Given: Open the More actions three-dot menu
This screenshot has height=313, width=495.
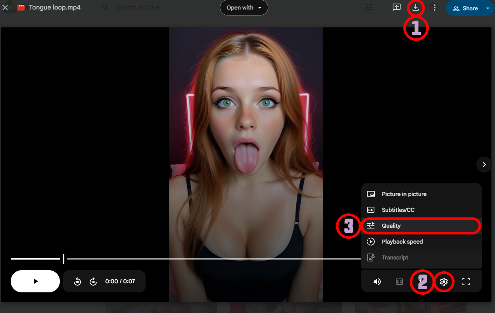Looking at the screenshot, I should coord(435,8).
